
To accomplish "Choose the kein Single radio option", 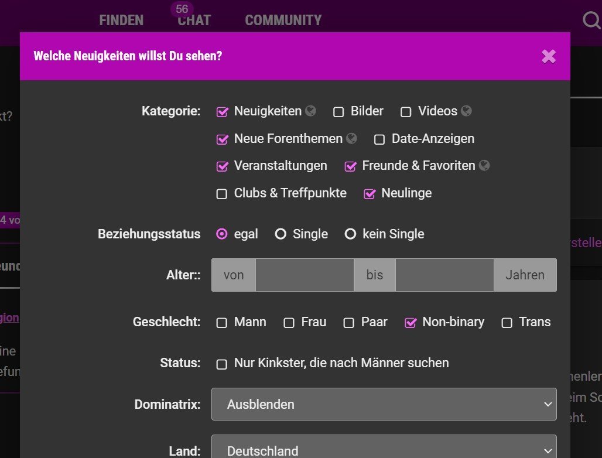I will pos(350,234).
